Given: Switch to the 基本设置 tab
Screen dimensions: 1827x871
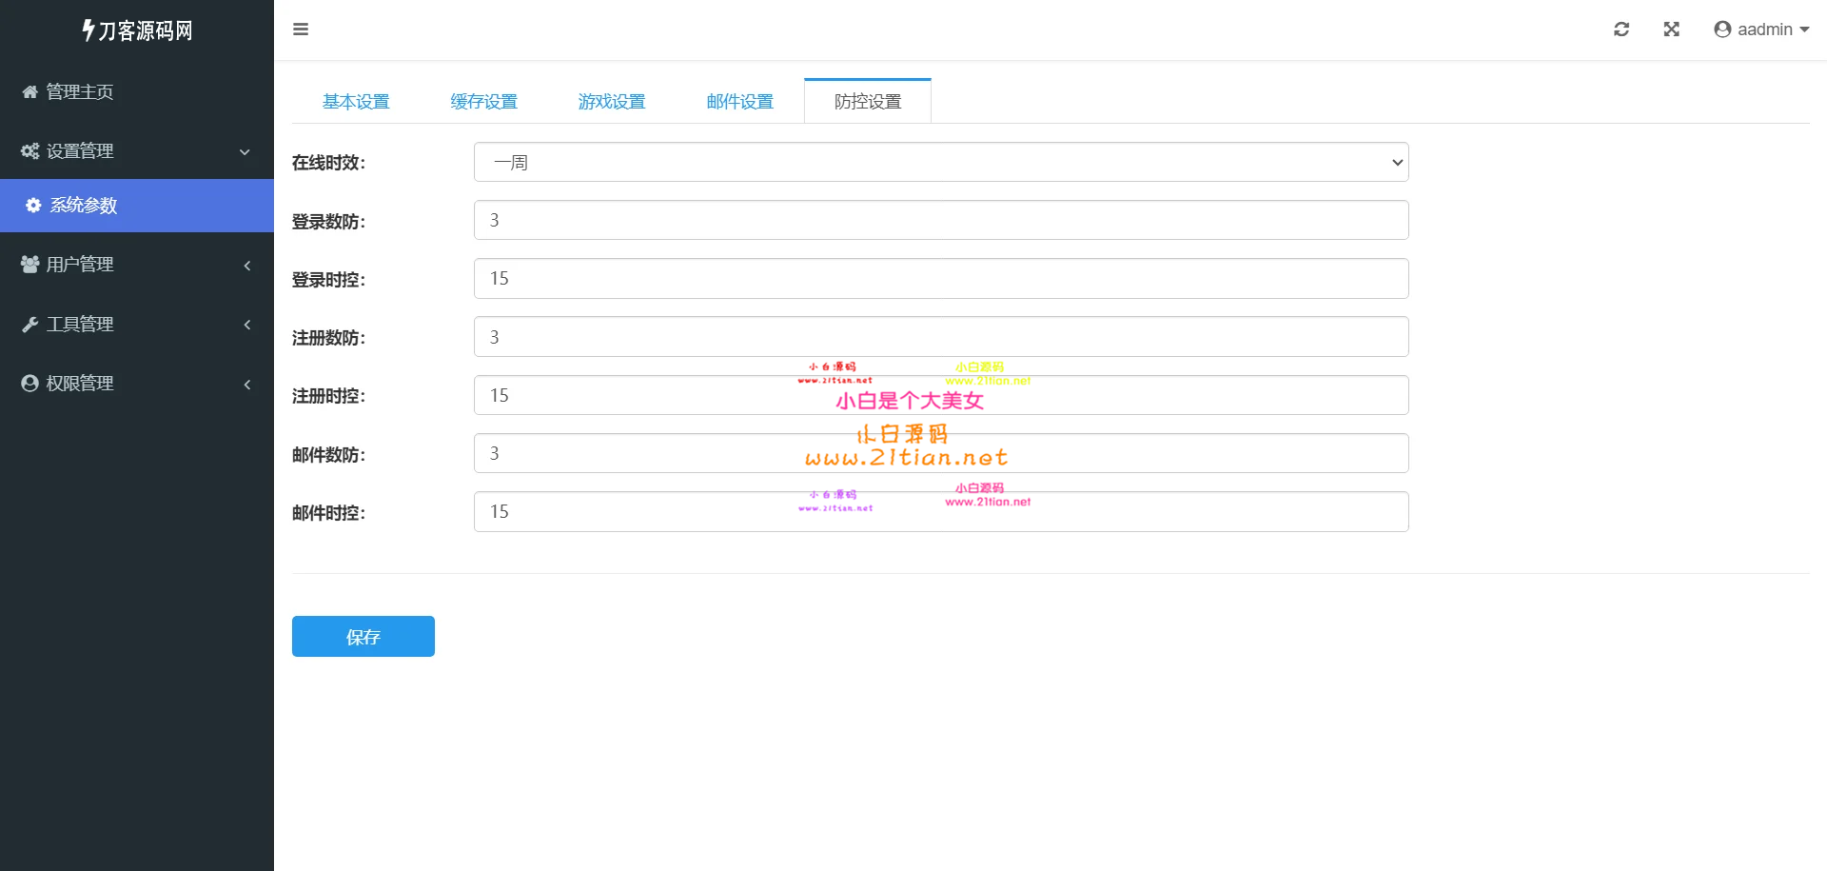Looking at the screenshot, I should pyautogui.click(x=356, y=102).
